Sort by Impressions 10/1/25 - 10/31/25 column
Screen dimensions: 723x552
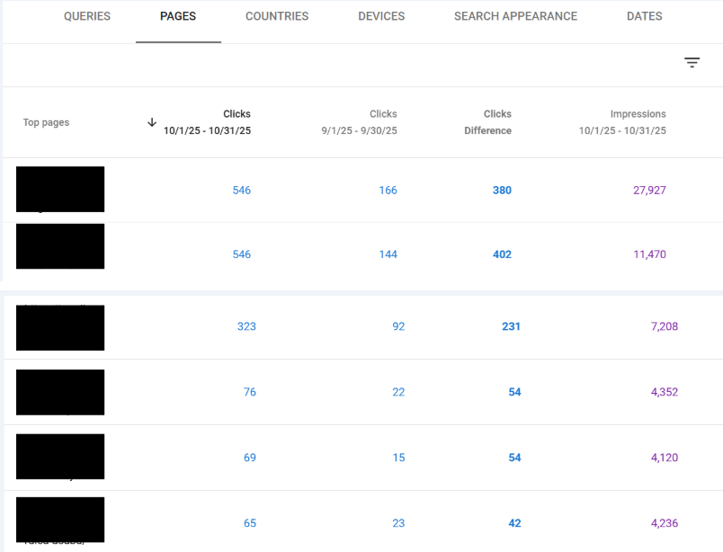(622, 122)
